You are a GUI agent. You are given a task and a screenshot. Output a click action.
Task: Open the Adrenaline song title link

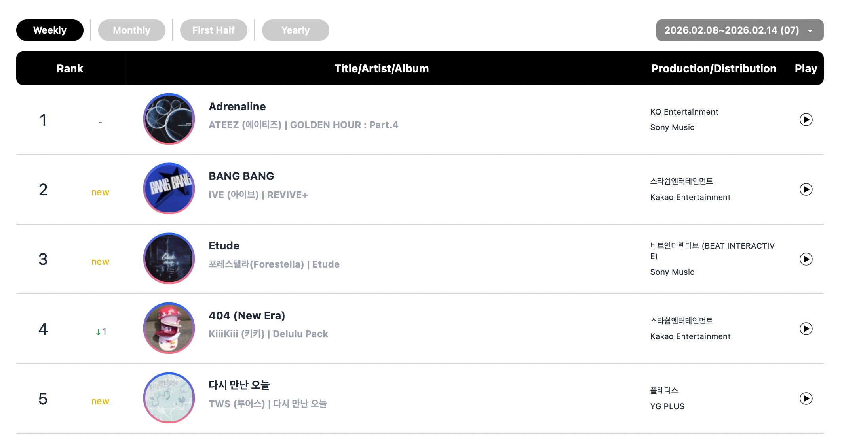point(237,107)
